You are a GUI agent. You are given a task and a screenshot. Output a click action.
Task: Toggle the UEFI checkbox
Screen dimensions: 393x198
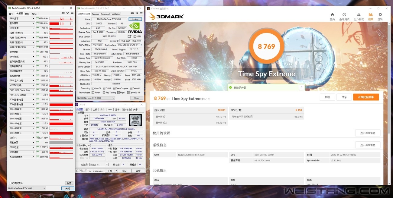pyautogui.click(x=135, y=36)
